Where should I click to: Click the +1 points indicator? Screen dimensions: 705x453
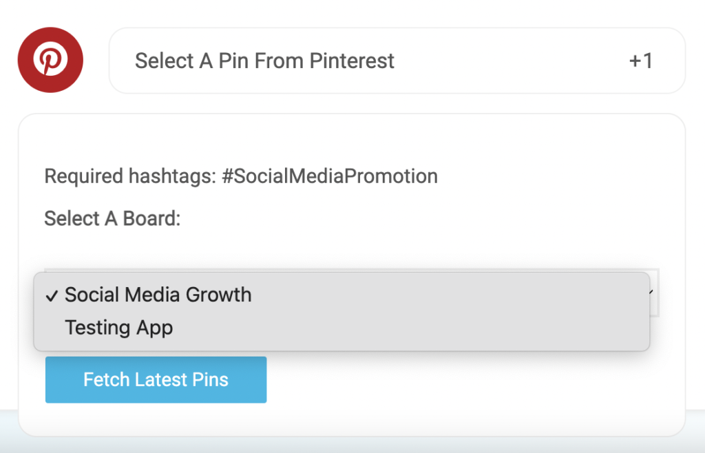[641, 61]
